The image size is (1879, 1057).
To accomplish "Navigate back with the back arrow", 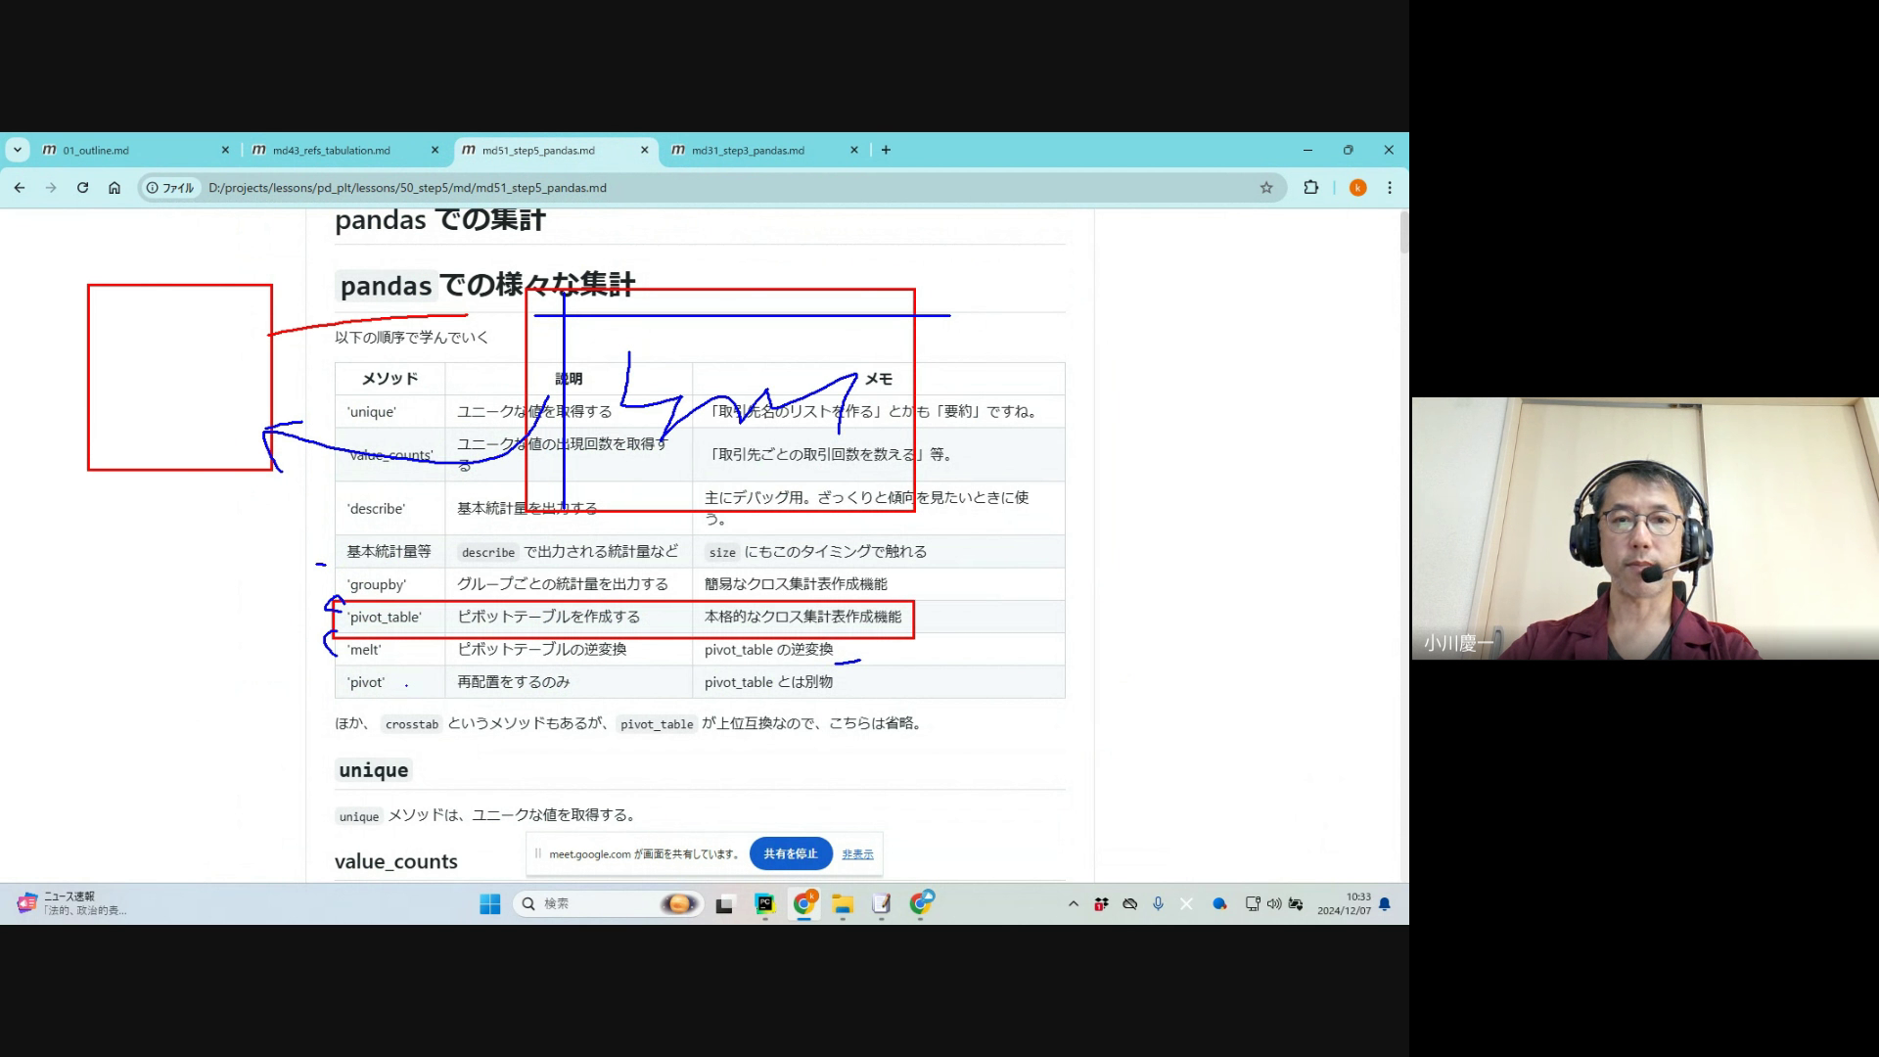I will (x=20, y=188).
